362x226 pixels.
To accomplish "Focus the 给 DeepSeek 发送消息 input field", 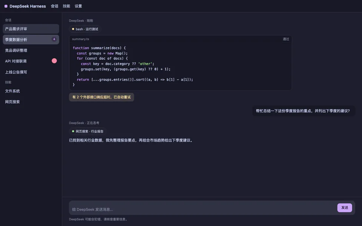I will click(x=203, y=209).
